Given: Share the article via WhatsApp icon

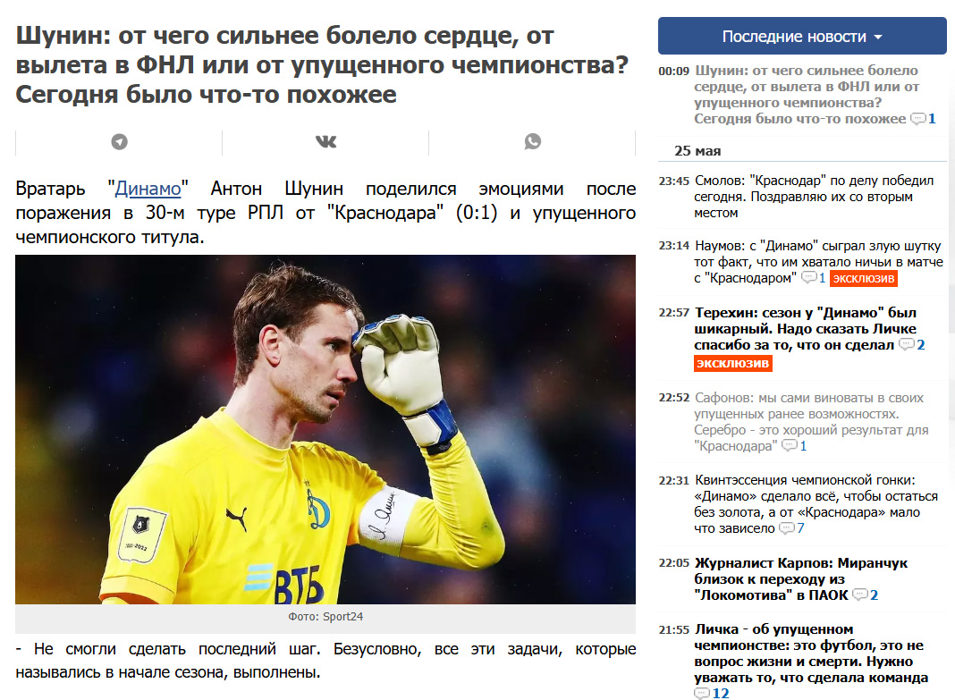Looking at the screenshot, I should click(532, 141).
